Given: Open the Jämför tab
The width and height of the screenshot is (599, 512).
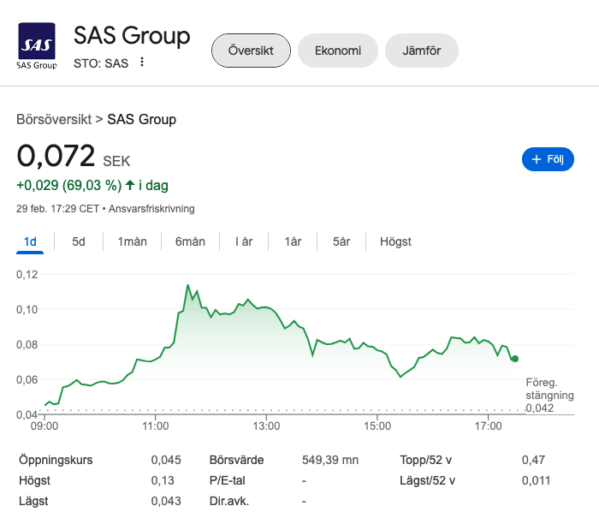Looking at the screenshot, I should tap(421, 51).
